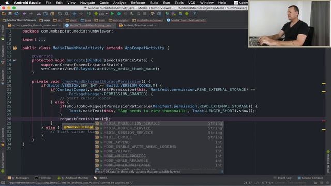Click the Paste toolbar icon

(52, 14)
